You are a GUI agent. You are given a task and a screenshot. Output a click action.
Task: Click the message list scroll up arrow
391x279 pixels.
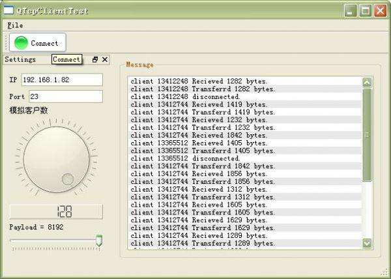tap(367, 82)
